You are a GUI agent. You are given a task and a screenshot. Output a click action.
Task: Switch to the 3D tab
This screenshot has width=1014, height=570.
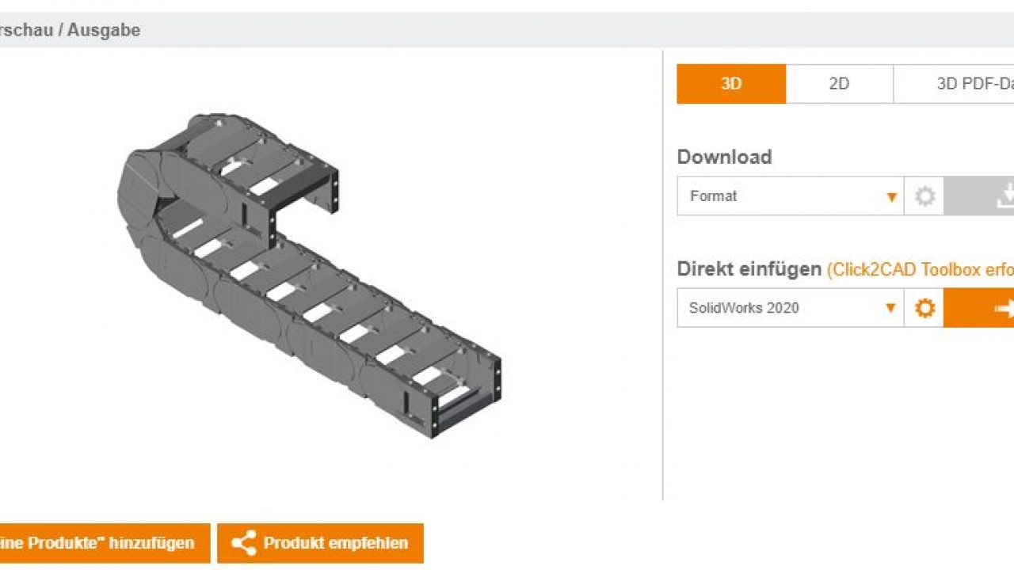[731, 84]
